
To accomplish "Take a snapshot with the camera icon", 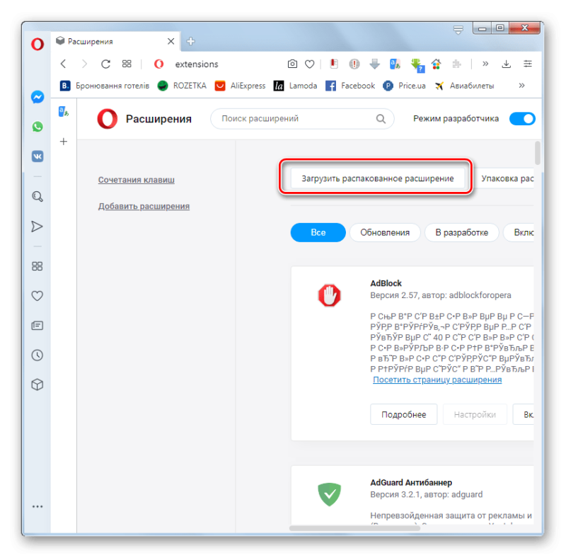I will click(x=292, y=64).
